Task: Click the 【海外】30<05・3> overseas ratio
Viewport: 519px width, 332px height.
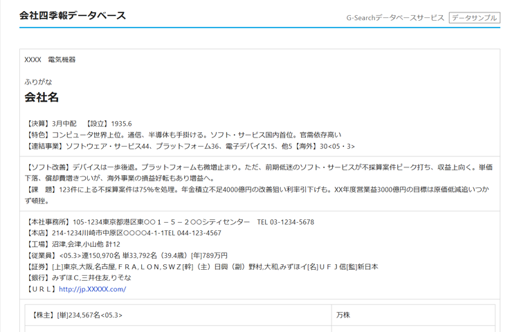Action: 324,146
